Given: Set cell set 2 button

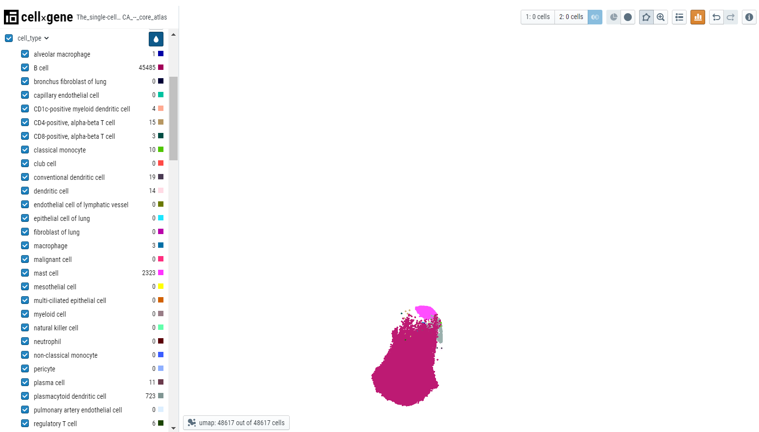Looking at the screenshot, I should click(x=571, y=17).
